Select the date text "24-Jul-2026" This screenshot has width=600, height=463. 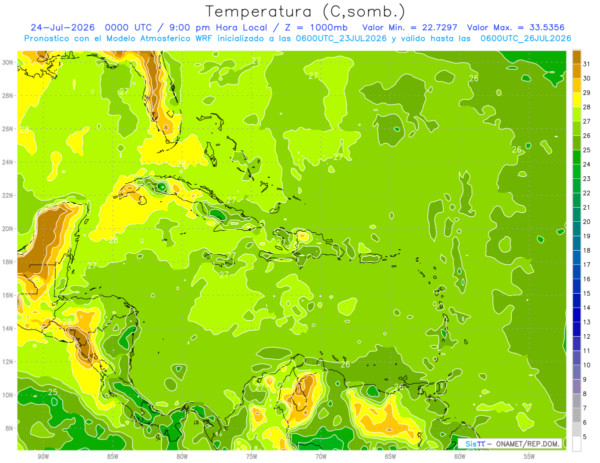[62, 27]
